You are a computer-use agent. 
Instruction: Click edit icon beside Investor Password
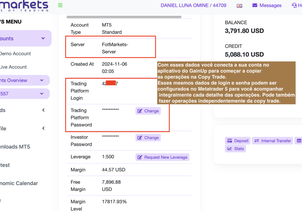tap(140, 138)
